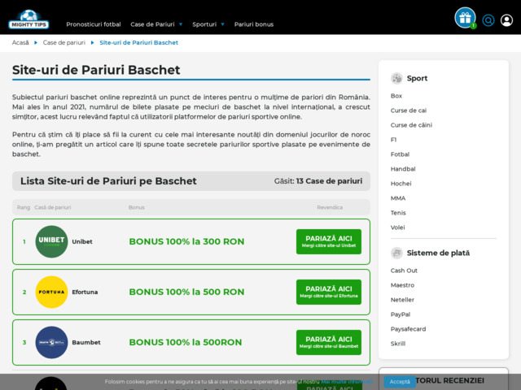Open the hamburger menu icon
Image resolution: width=521 pixels, height=390 pixels.
pos(507,20)
